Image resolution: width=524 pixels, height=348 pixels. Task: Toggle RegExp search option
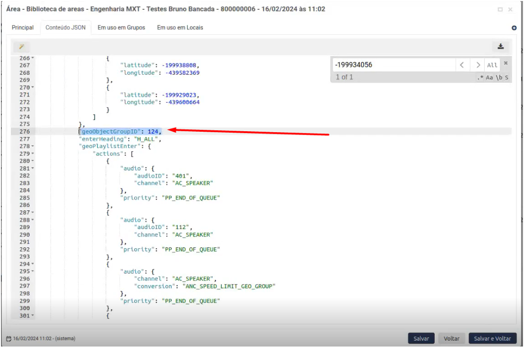pos(480,78)
